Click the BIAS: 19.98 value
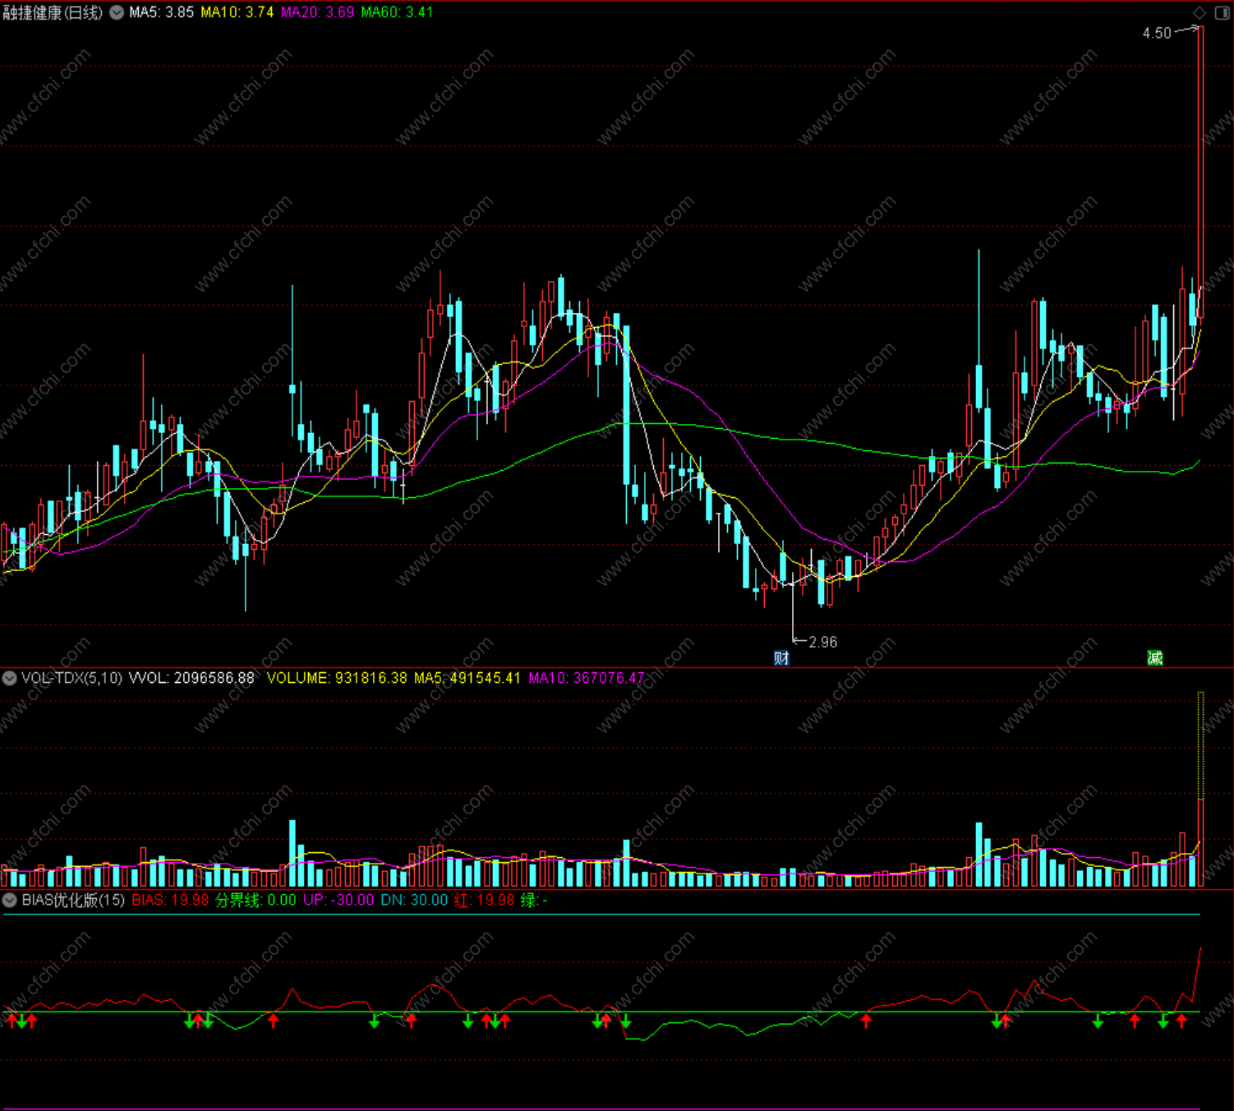 [170, 900]
